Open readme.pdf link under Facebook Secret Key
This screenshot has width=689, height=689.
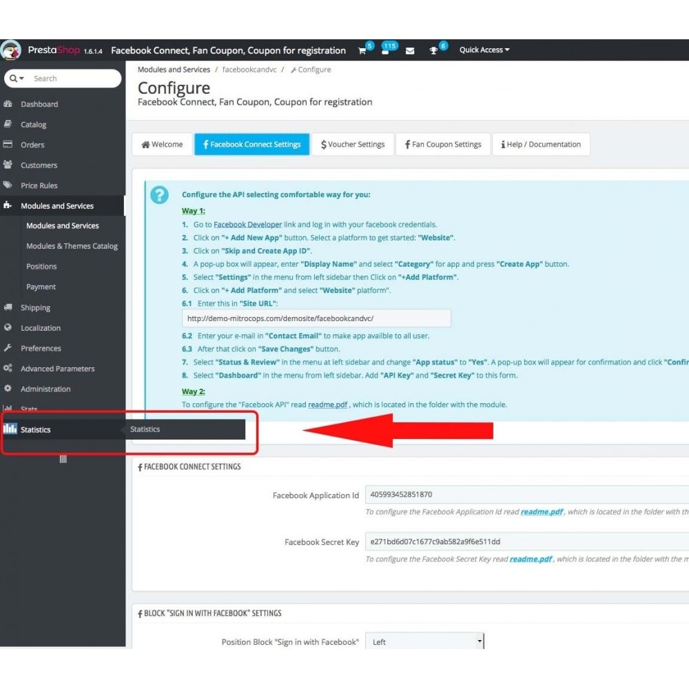(531, 559)
